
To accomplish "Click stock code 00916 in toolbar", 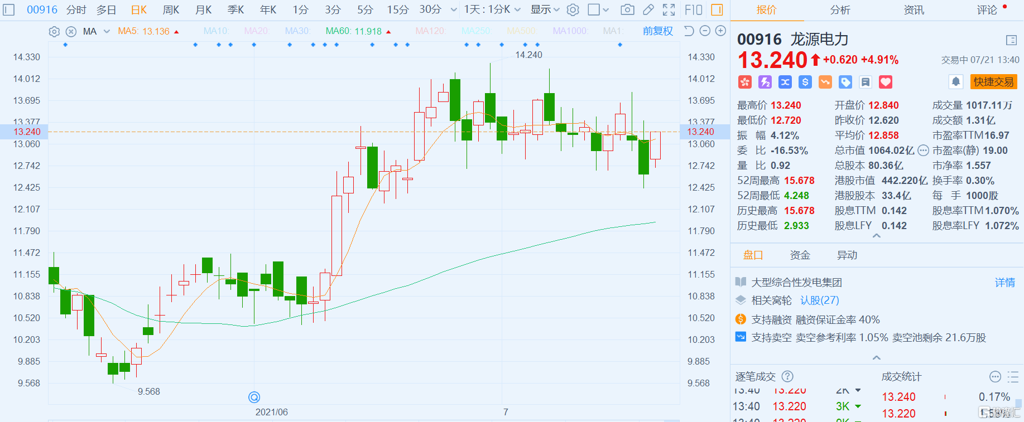I will point(42,9).
